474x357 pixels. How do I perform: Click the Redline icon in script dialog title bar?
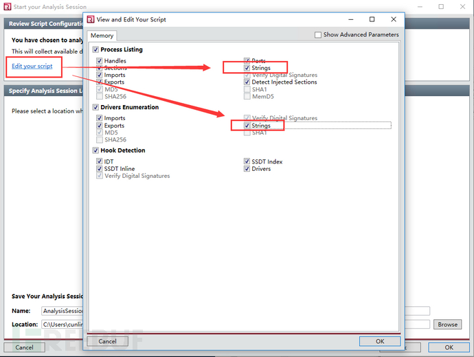tap(91, 20)
